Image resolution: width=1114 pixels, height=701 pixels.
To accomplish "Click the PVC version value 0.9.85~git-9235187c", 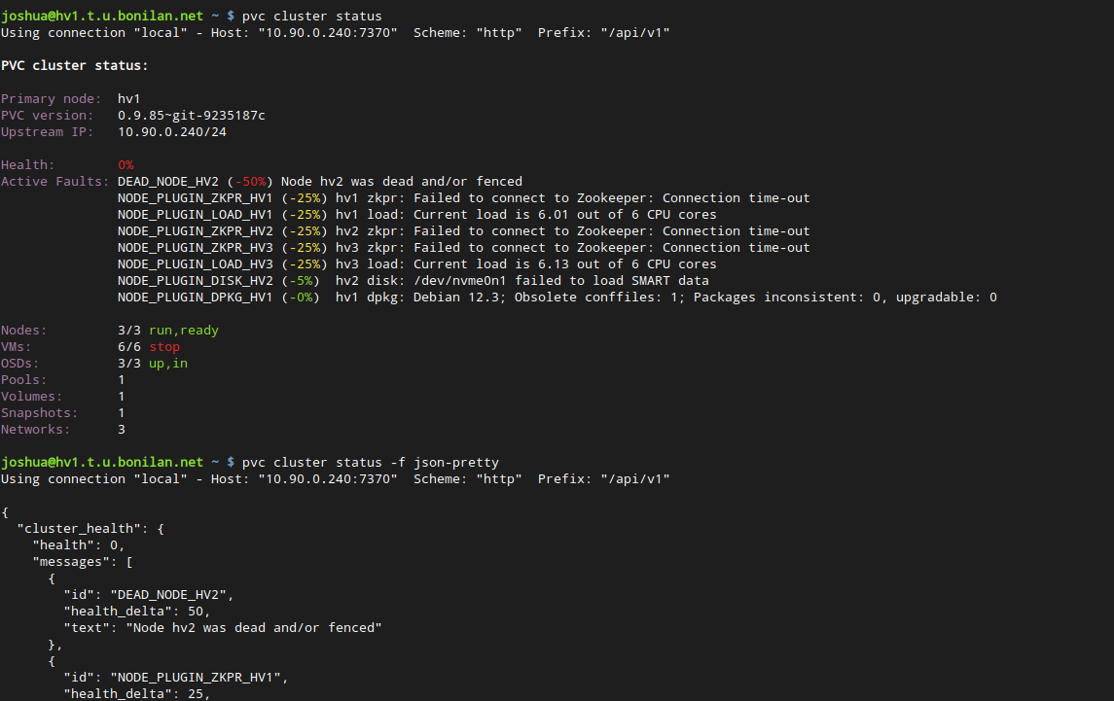I will 191,116.
